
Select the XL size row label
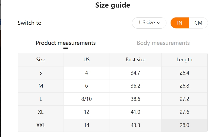41,112
